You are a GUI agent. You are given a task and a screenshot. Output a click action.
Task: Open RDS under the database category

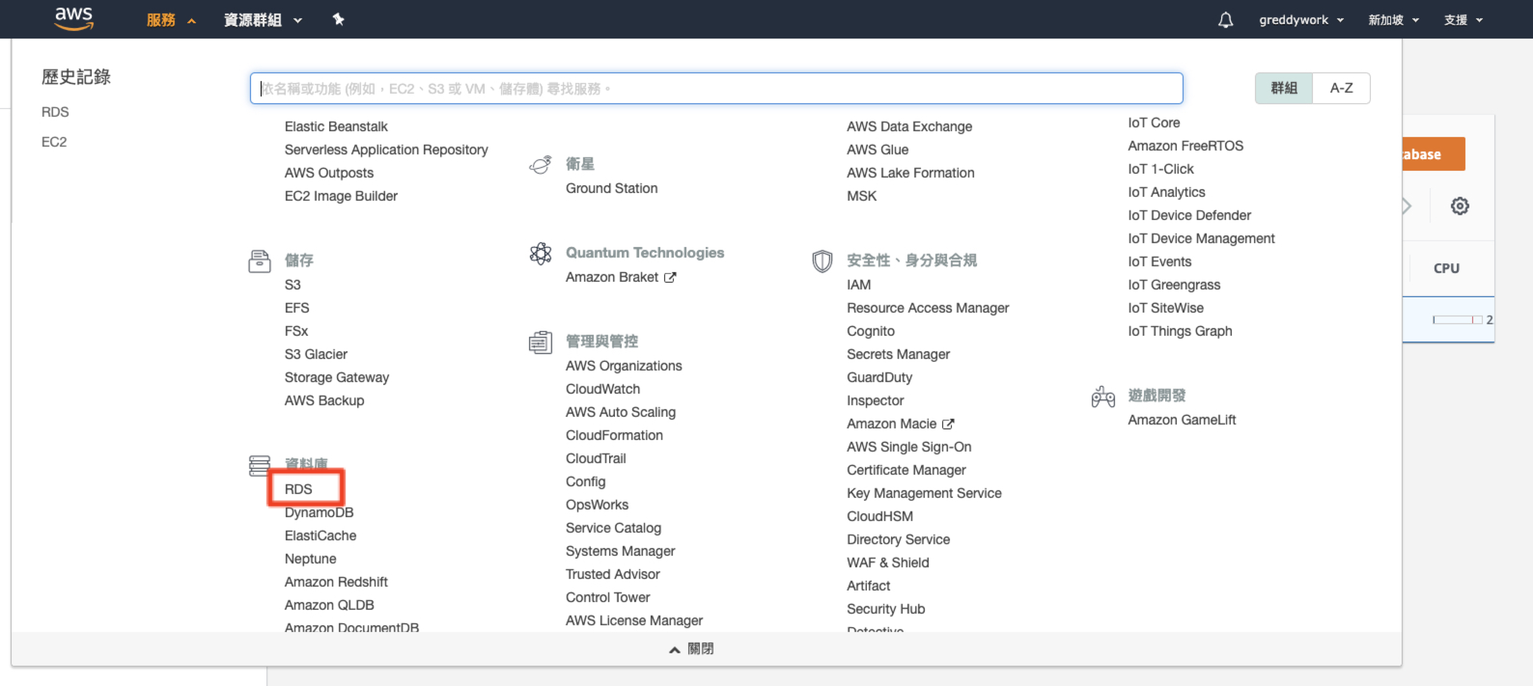pos(298,489)
